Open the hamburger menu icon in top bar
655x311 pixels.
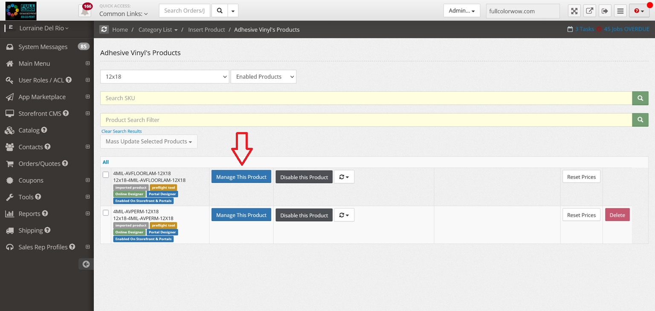(620, 11)
